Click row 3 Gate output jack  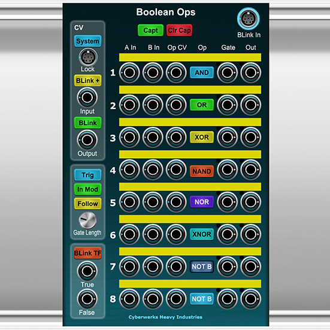pyautogui.click(x=228, y=137)
